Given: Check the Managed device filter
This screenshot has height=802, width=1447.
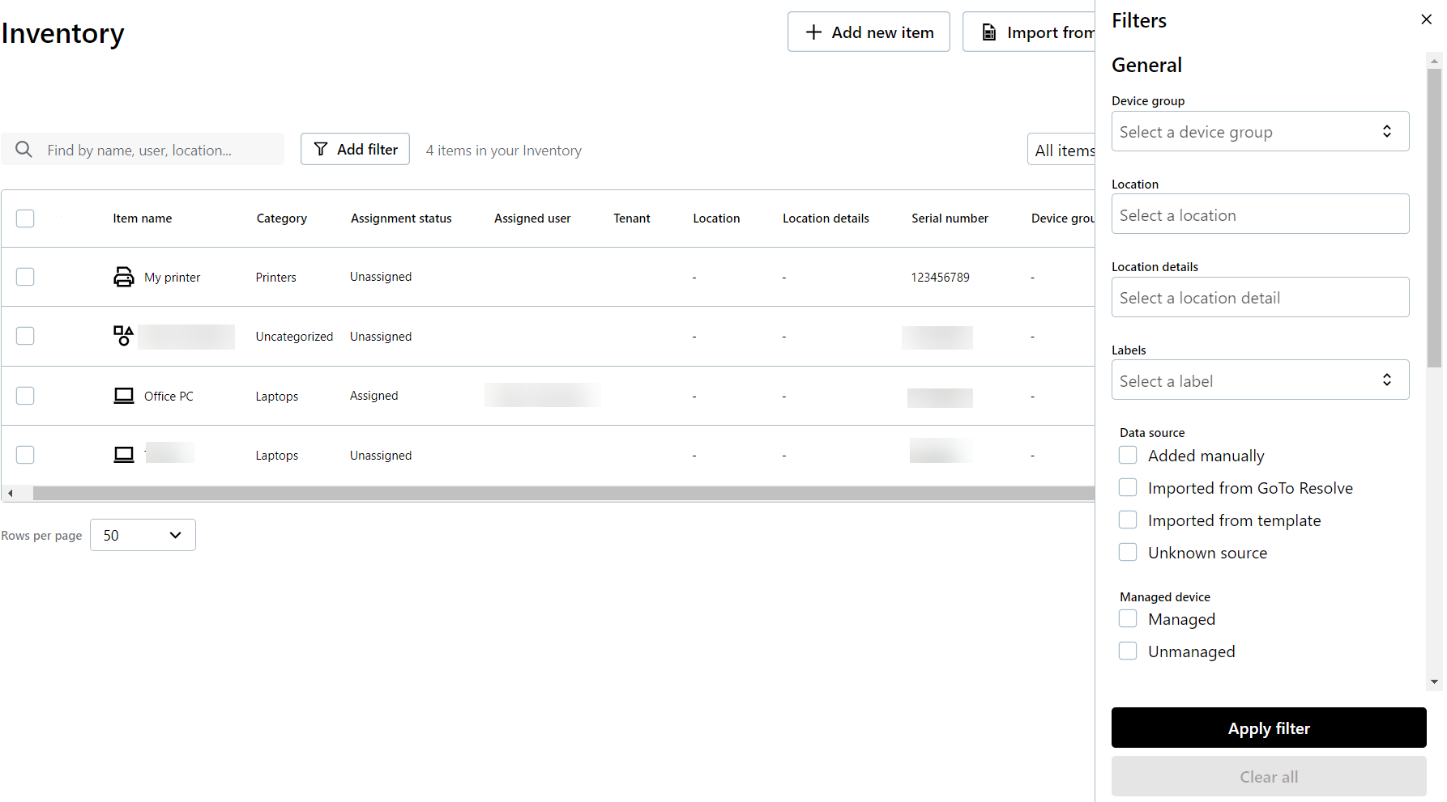Looking at the screenshot, I should [1127, 618].
